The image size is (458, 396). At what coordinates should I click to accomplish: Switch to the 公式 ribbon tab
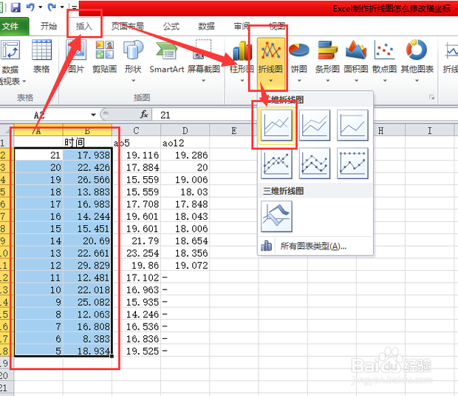171,27
